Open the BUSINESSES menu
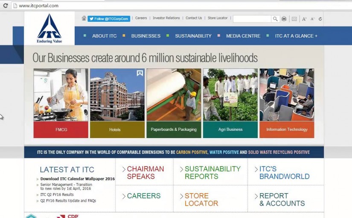The image size is (352, 218). pos(146,36)
